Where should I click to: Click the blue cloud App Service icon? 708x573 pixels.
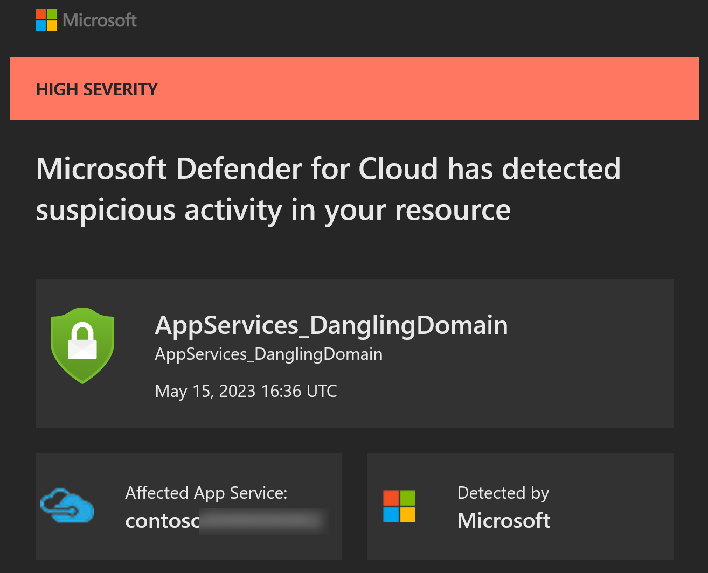pyautogui.click(x=67, y=506)
